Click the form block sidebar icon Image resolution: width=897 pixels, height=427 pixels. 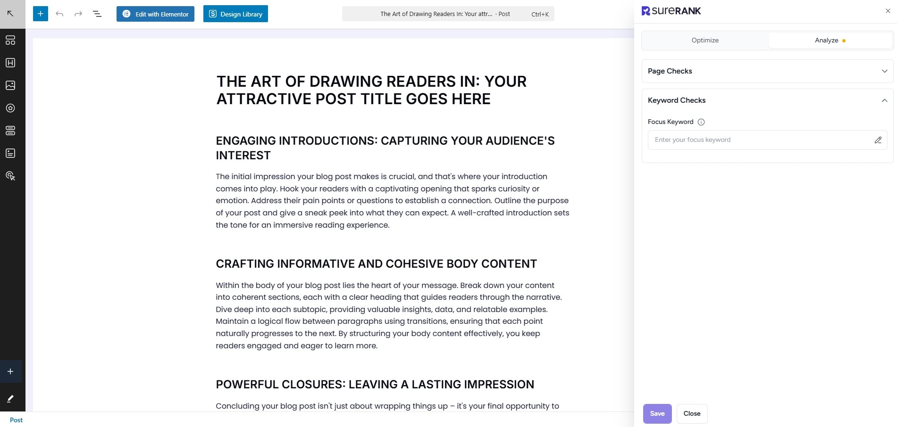[x=10, y=153]
